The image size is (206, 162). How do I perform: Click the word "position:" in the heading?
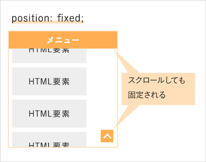(32, 18)
